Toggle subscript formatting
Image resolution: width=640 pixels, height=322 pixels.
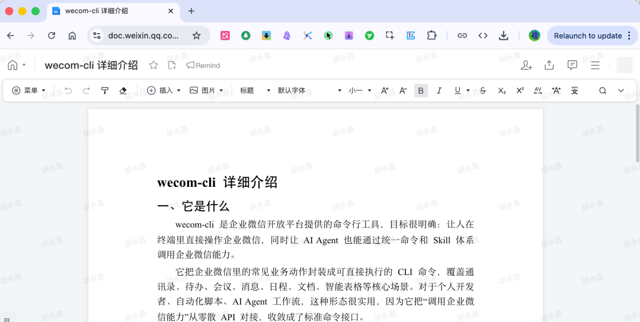coord(502,91)
